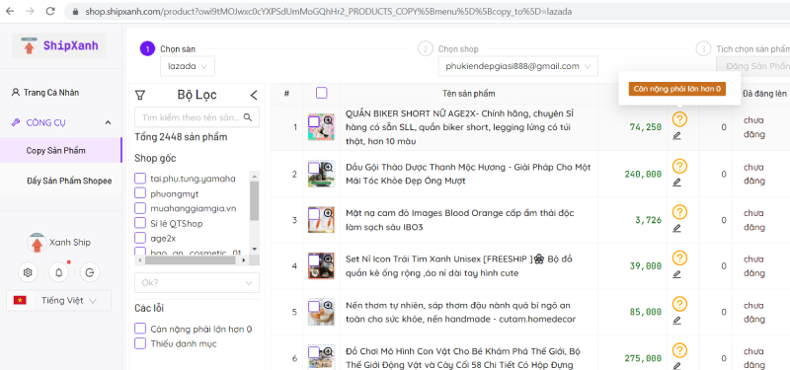Open the Ok? filter dropdown
The width and height of the screenshot is (790, 370).
click(197, 283)
